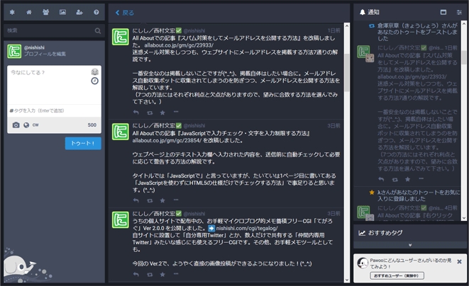Favourite the notification's スパム対策 post
This screenshot has height=286, width=469.
[x=407, y=179]
